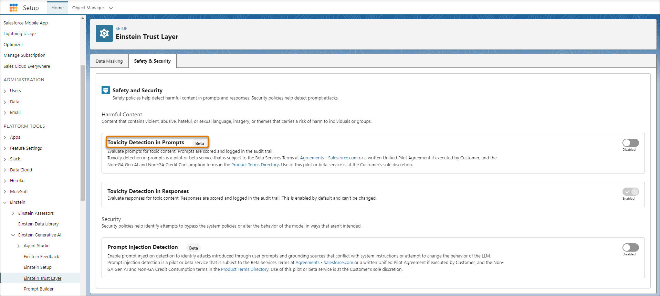Screen dimensions: 660x296
Task: Click the Harmful Content heading
Action: (122, 115)
